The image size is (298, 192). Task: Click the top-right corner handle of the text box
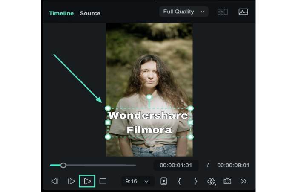(x=191, y=108)
